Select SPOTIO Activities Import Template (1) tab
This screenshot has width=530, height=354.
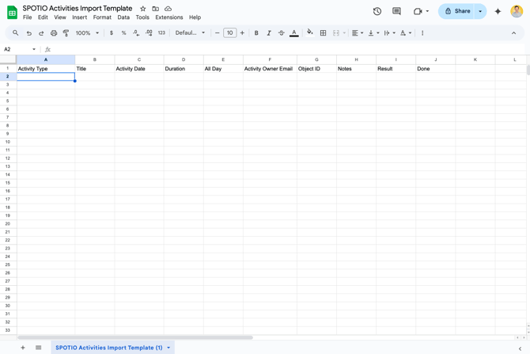pos(109,348)
